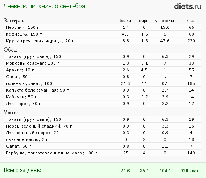Click carbs value 47.6 for гречневая
This screenshot has width=206, height=178.
165,41
